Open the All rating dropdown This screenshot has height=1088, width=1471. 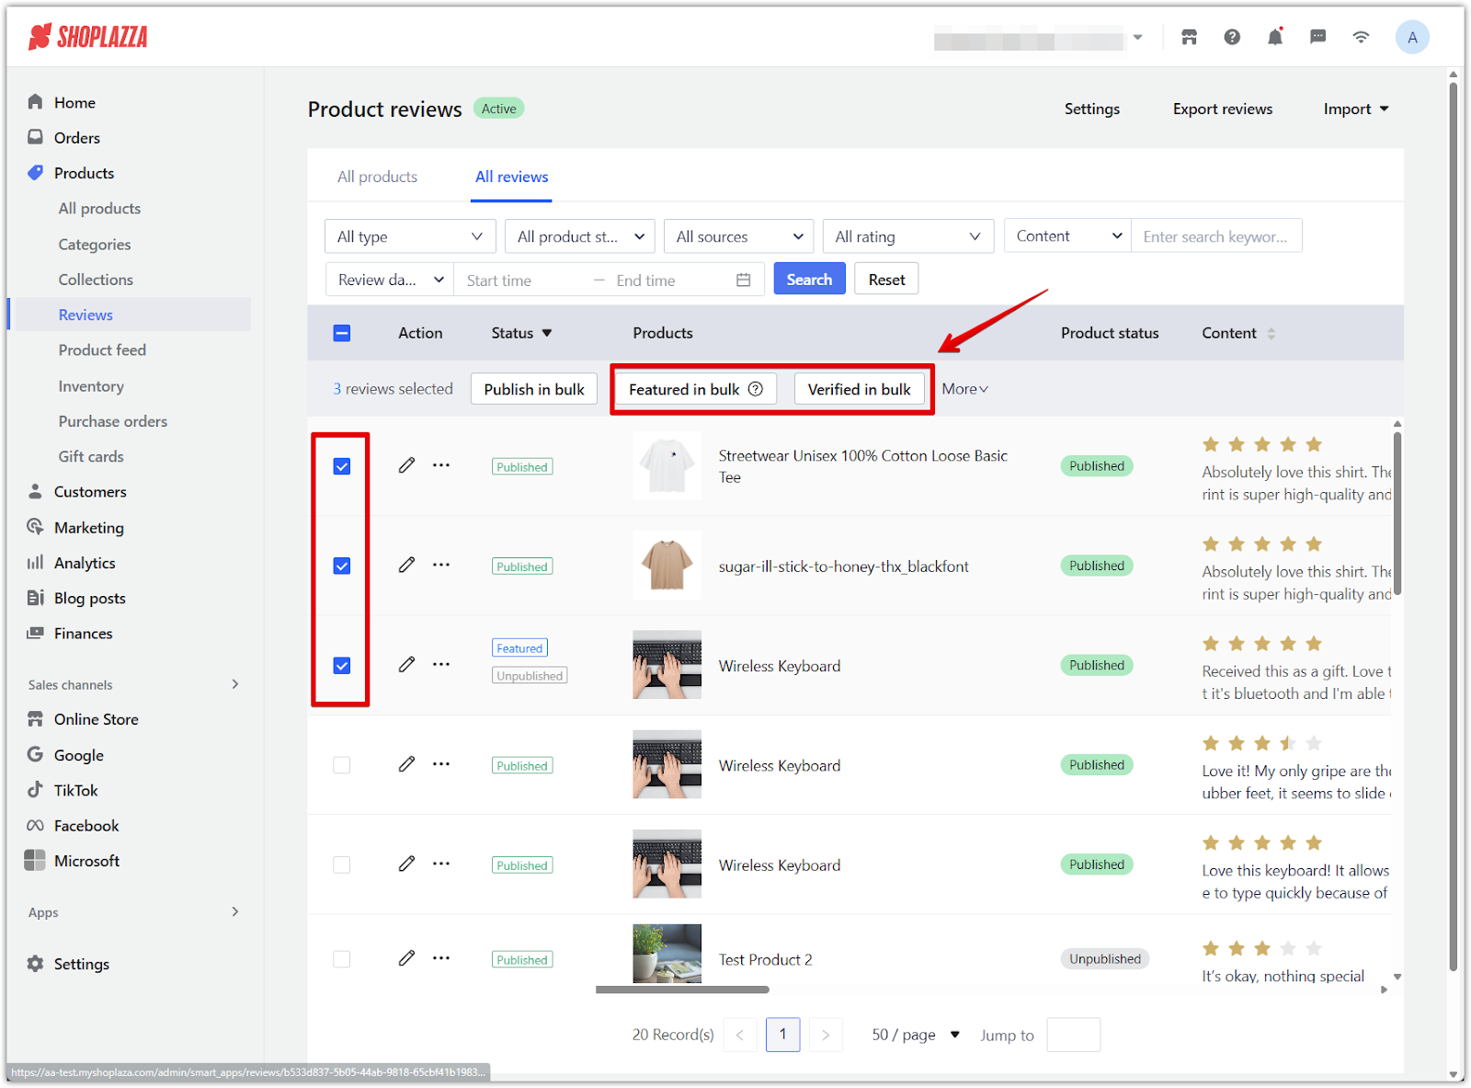[908, 236]
